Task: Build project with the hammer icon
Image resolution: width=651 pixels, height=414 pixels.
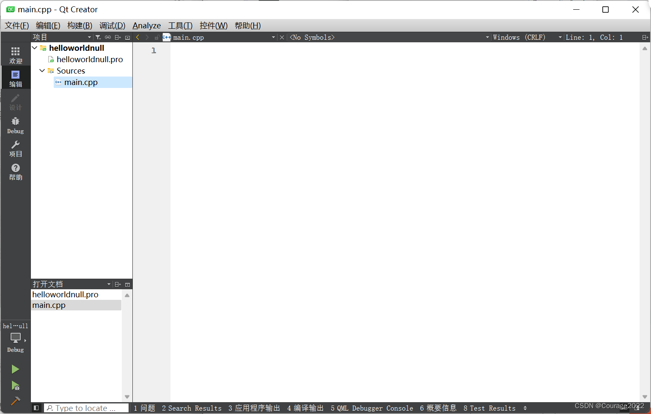Action: (x=15, y=400)
